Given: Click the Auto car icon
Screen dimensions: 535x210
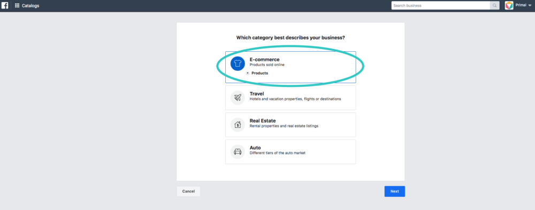Looking at the screenshot, I should click(238, 152).
